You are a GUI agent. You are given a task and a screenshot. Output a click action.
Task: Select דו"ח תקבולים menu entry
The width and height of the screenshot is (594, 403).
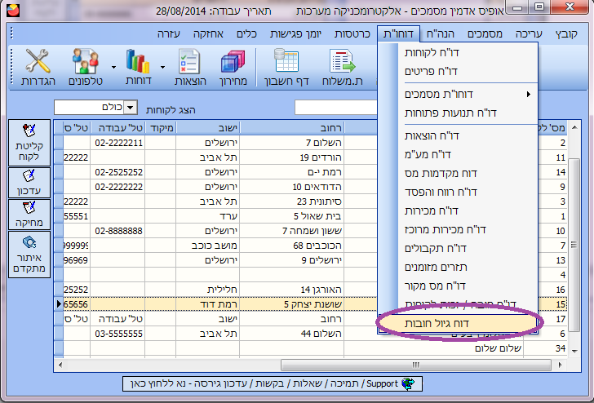tap(459, 249)
